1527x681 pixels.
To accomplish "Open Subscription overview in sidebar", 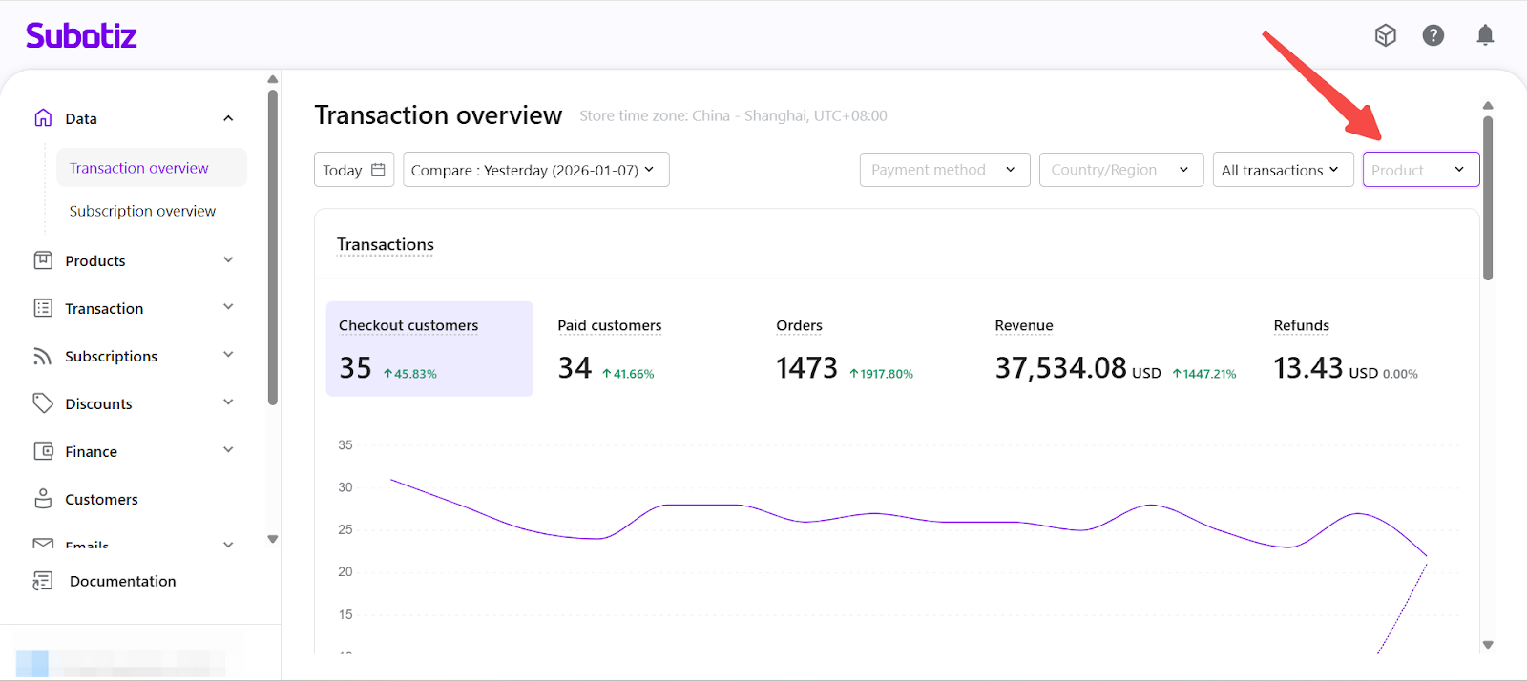I will coord(142,211).
